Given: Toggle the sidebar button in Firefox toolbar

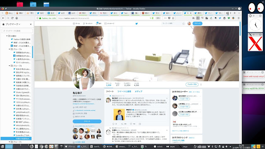Looking at the screenshot, I should tap(198, 18).
